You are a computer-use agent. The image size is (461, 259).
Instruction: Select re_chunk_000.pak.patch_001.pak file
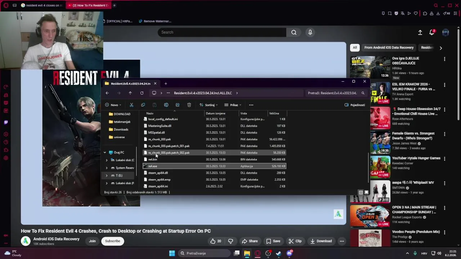(214, 146)
